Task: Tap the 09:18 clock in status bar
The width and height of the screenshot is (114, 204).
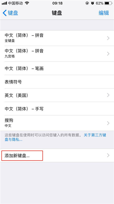Action: (57, 3)
